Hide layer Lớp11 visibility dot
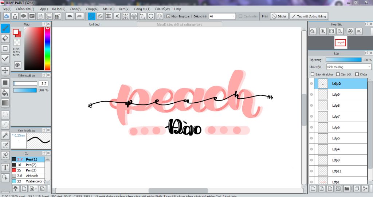The image size is (373, 197). (x=311, y=171)
